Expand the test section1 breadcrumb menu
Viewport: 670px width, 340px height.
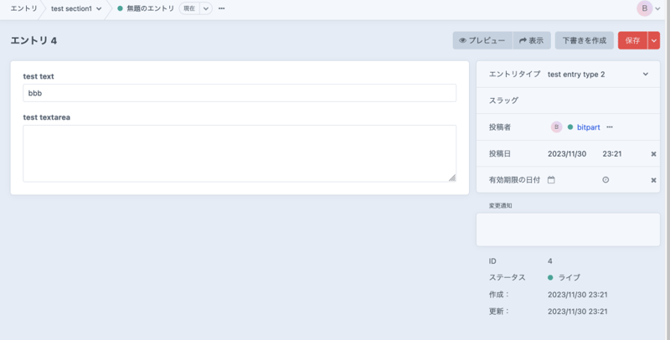[100, 8]
